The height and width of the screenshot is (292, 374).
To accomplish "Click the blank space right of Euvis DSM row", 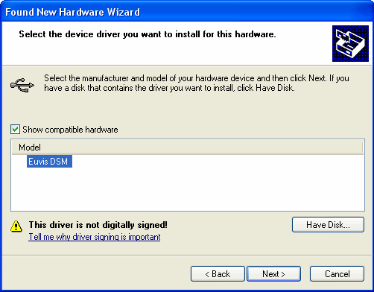I will point(218,162).
